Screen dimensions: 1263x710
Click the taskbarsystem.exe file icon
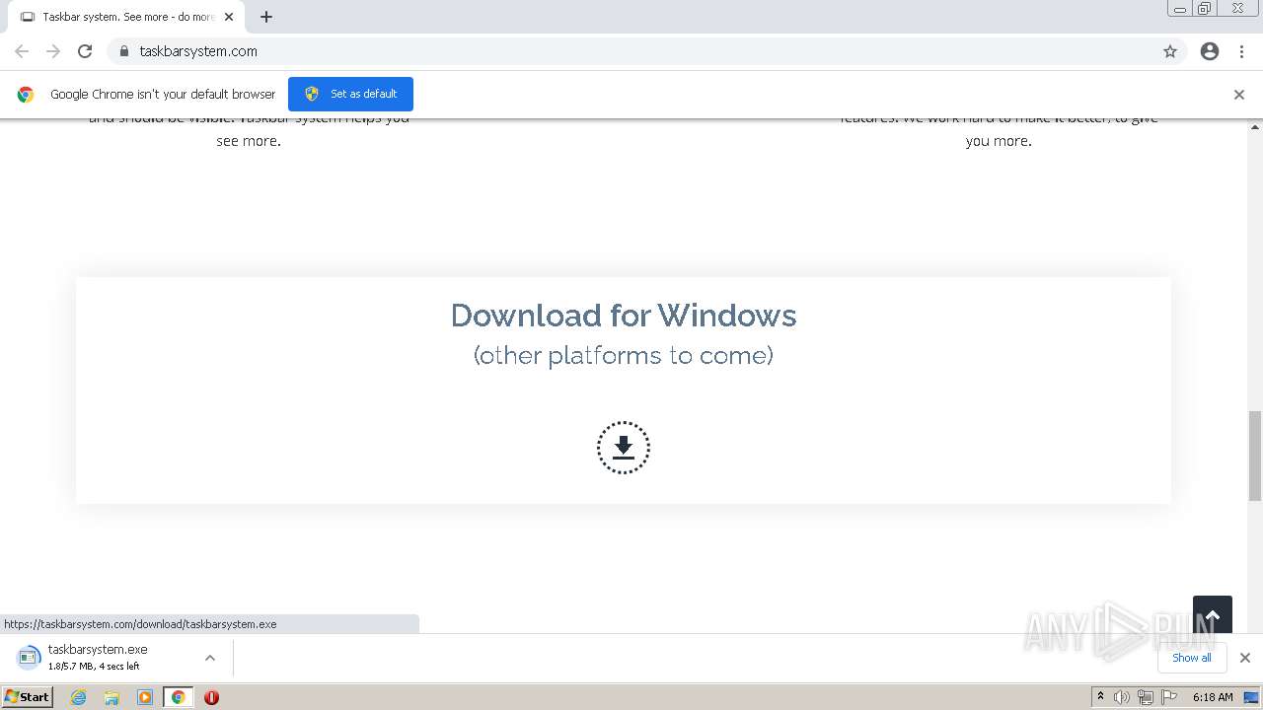30,657
